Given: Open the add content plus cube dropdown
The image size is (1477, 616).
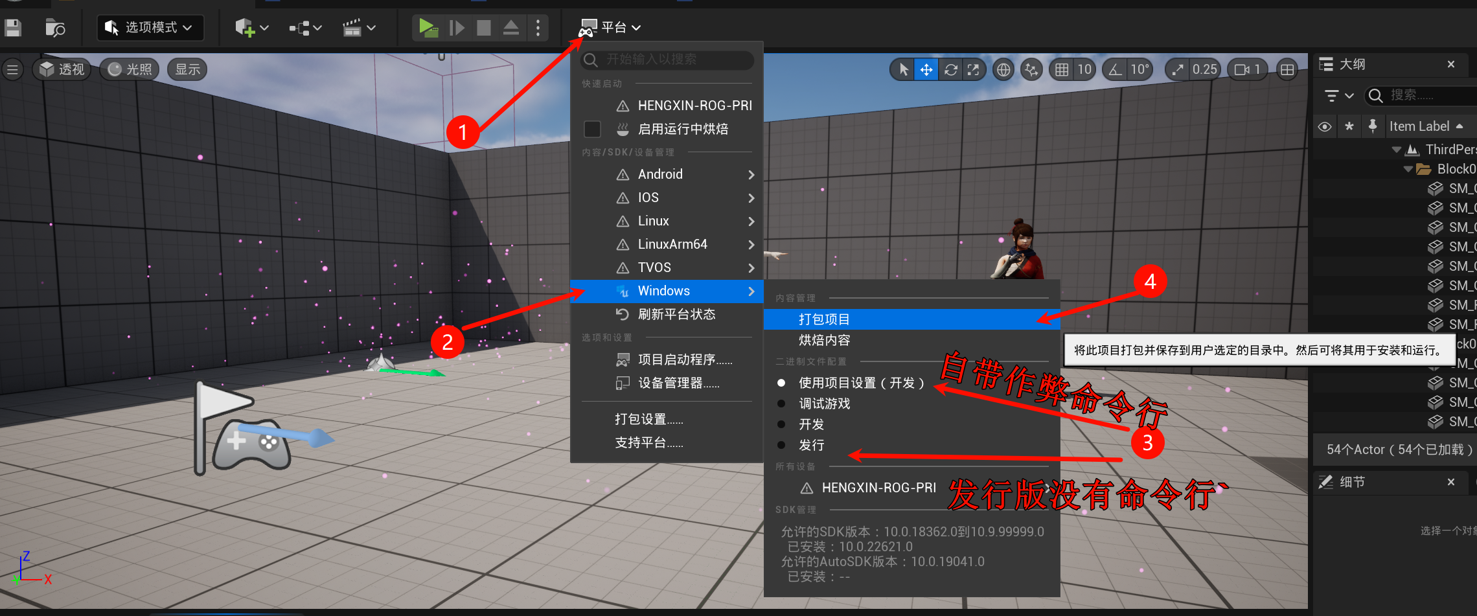Looking at the screenshot, I should tap(251, 27).
